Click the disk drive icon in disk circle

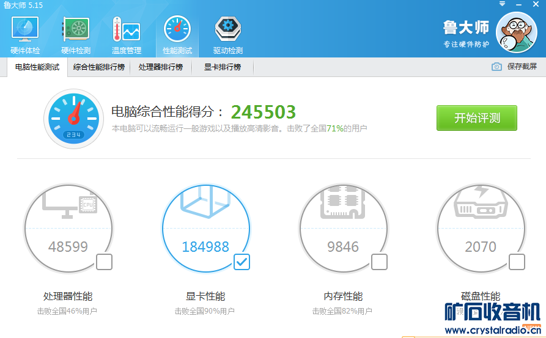click(x=481, y=202)
